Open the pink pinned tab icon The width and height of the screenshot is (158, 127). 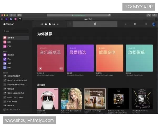coord(16,19)
